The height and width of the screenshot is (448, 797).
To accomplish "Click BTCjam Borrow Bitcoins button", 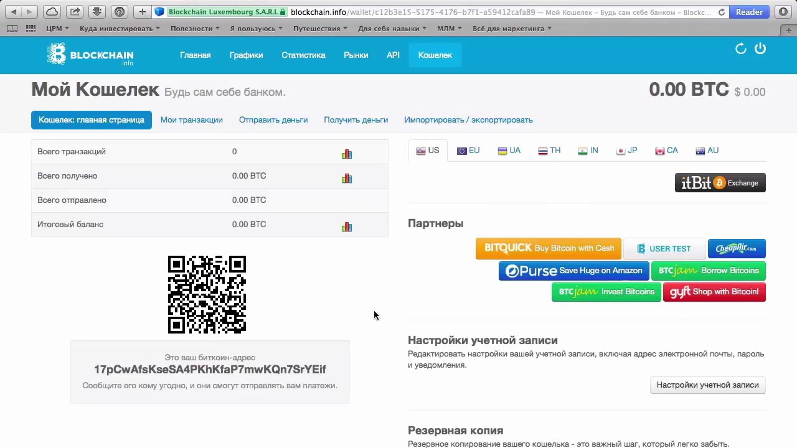I will pos(709,271).
